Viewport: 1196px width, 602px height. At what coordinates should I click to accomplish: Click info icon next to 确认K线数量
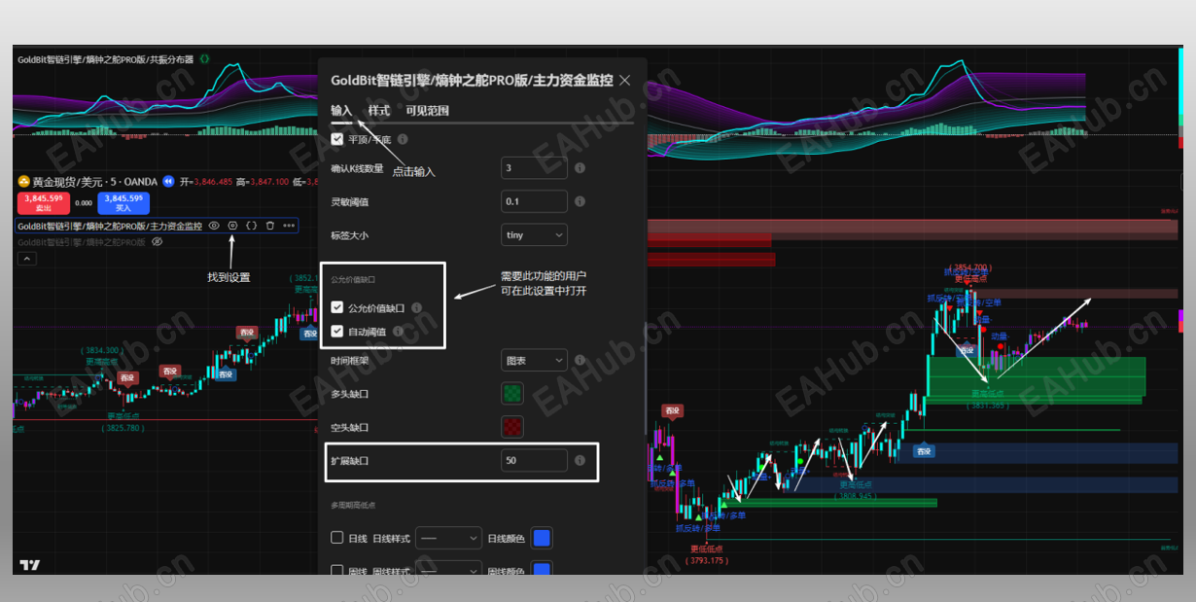click(x=580, y=168)
